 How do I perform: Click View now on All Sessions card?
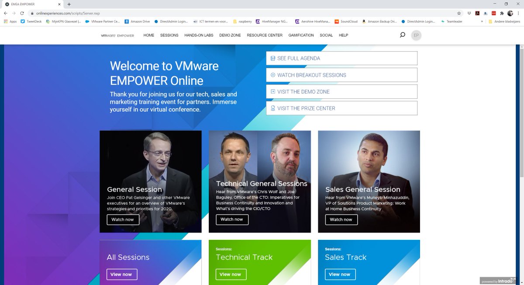point(121,275)
